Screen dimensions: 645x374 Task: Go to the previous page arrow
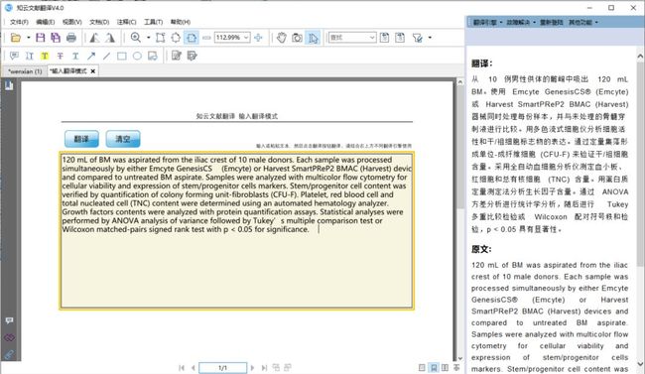pos(193,368)
